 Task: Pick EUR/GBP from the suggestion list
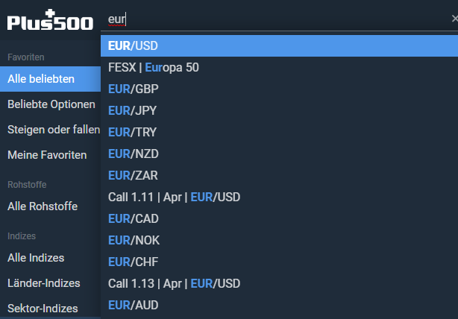pos(279,89)
